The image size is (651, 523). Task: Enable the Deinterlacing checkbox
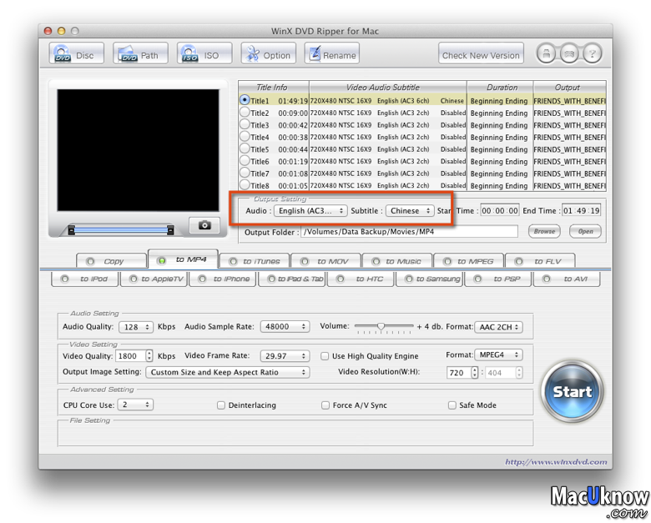221,405
